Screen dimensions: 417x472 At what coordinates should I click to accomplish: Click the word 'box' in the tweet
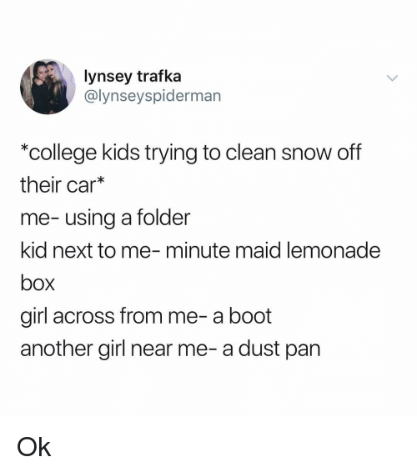pos(38,284)
